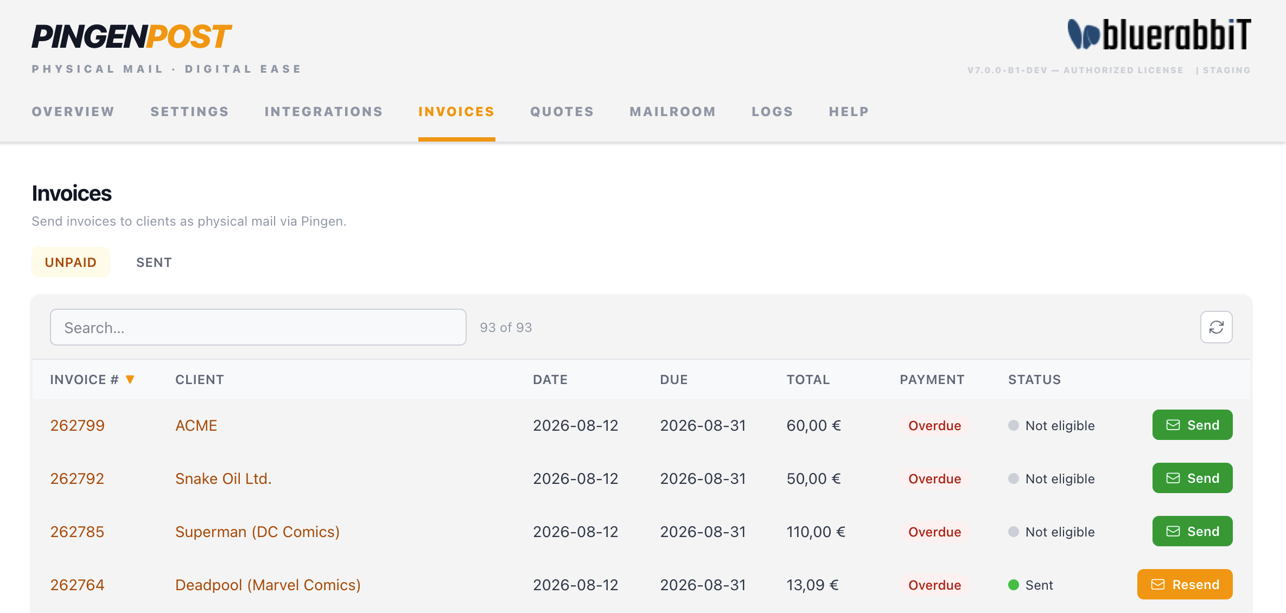
Task: Send invoice 262799 to ACME
Action: click(1192, 425)
